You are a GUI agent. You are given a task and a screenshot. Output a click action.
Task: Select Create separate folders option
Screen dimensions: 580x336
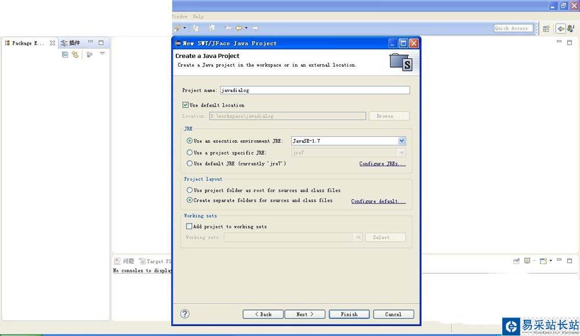[x=190, y=200]
